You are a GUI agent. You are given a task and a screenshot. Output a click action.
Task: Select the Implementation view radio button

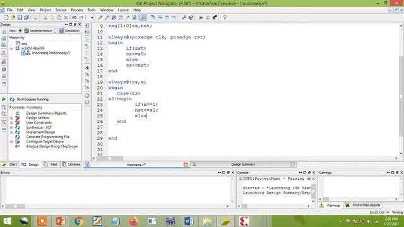(20, 31)
